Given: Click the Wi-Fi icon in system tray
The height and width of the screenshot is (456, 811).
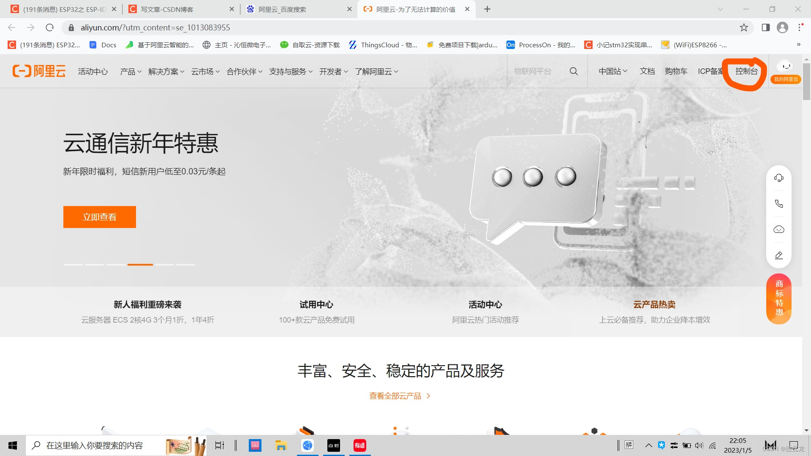Looking at the screenshot, I should [x=712, y=445].
